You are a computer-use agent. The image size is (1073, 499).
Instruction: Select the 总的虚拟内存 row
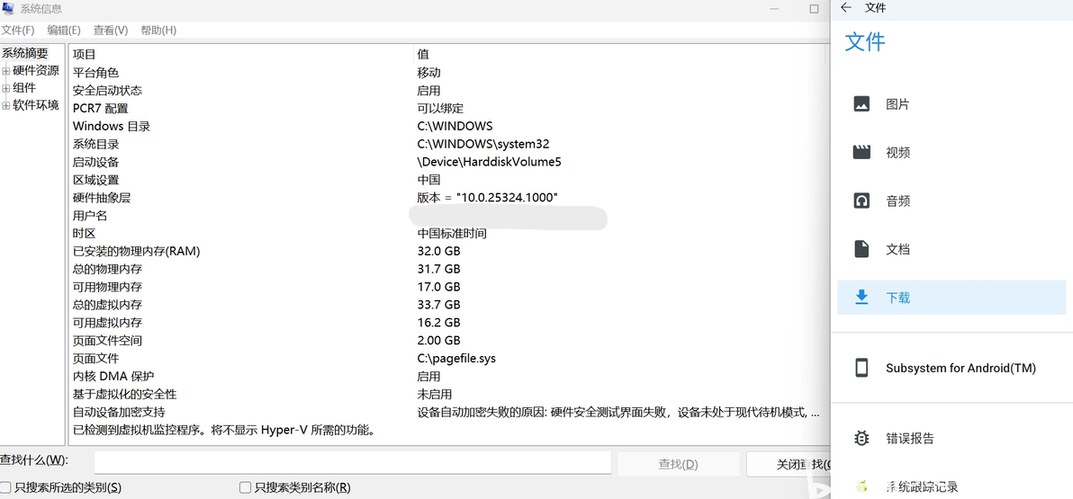tap(447, 304)
